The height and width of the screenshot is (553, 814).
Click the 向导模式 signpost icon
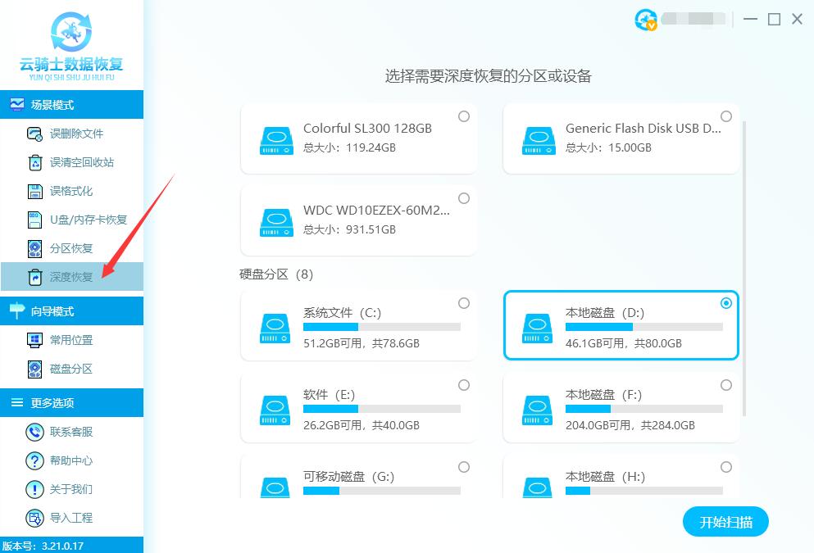tap(16, 310)
